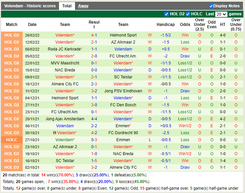The width and height of the screenshot is (245, 193).
Task: Click the Odd Even column header
Action: (212, 25)
